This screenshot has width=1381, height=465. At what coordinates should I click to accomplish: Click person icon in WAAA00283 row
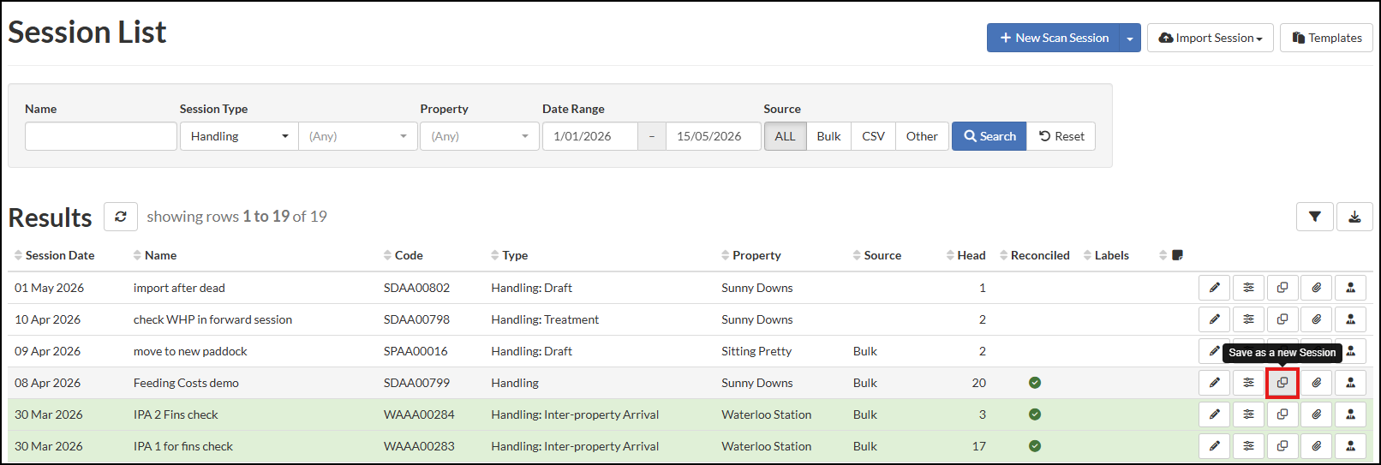click(1351, 446)
